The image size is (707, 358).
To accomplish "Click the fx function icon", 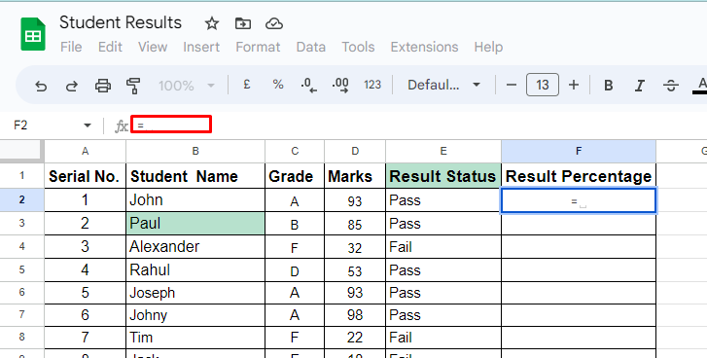I will 121,125.
